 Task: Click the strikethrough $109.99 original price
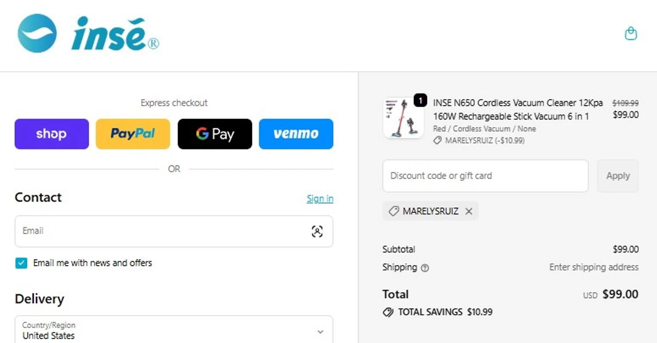(625, 103)
